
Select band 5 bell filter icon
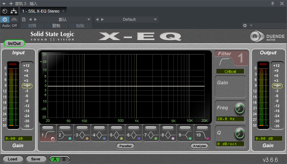point(116,135)
